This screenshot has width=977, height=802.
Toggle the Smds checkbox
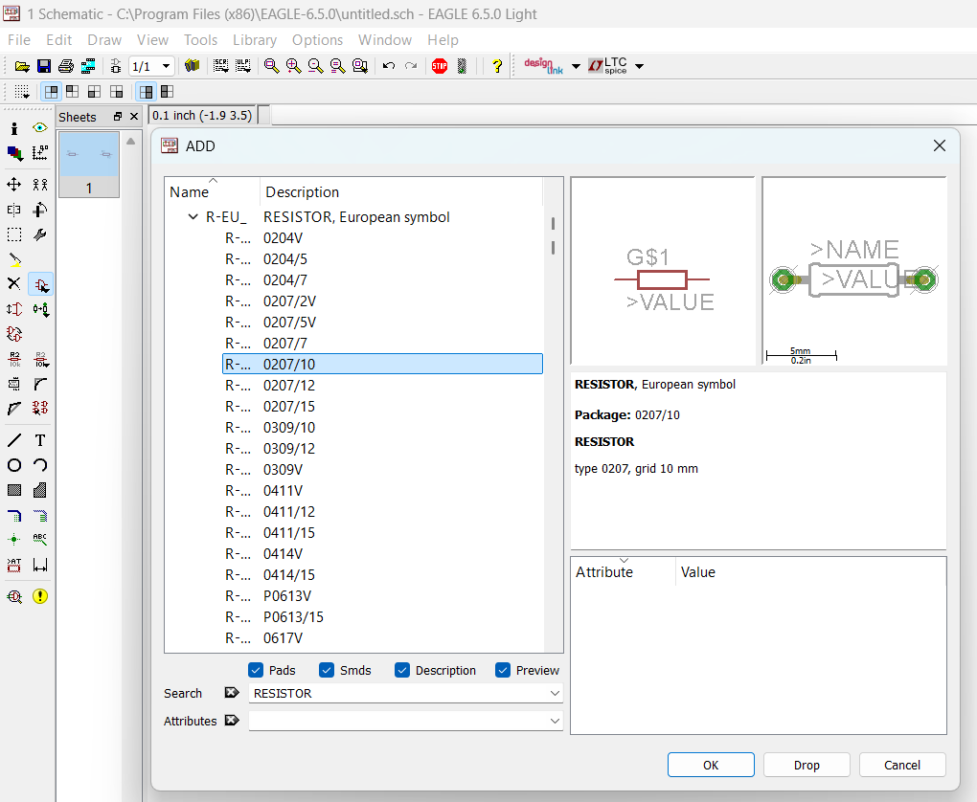tap(327, 670)
